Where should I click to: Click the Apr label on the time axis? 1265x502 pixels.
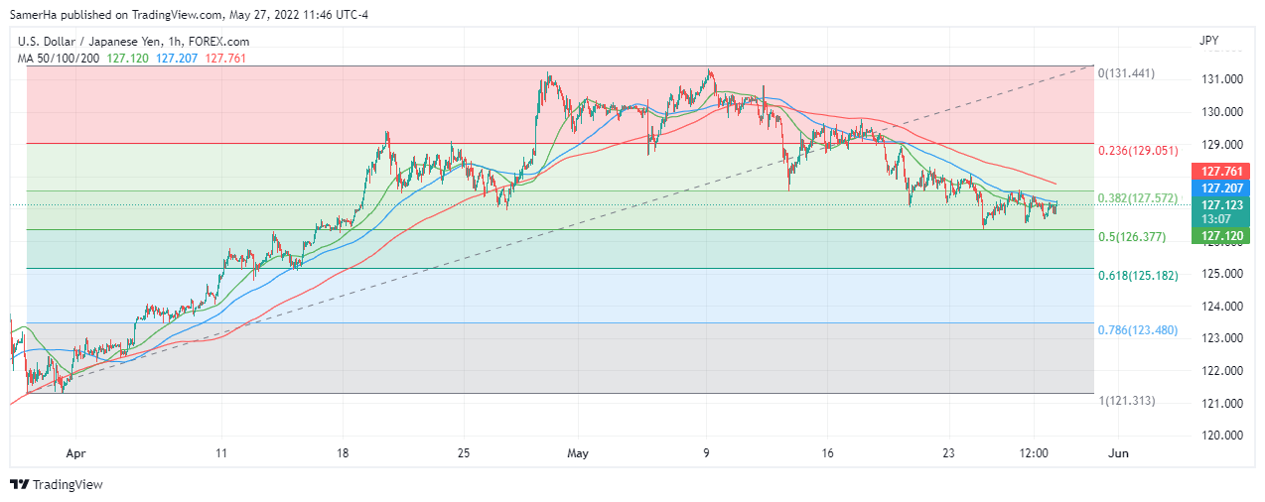pyautogui.click(x=77, y=453)
